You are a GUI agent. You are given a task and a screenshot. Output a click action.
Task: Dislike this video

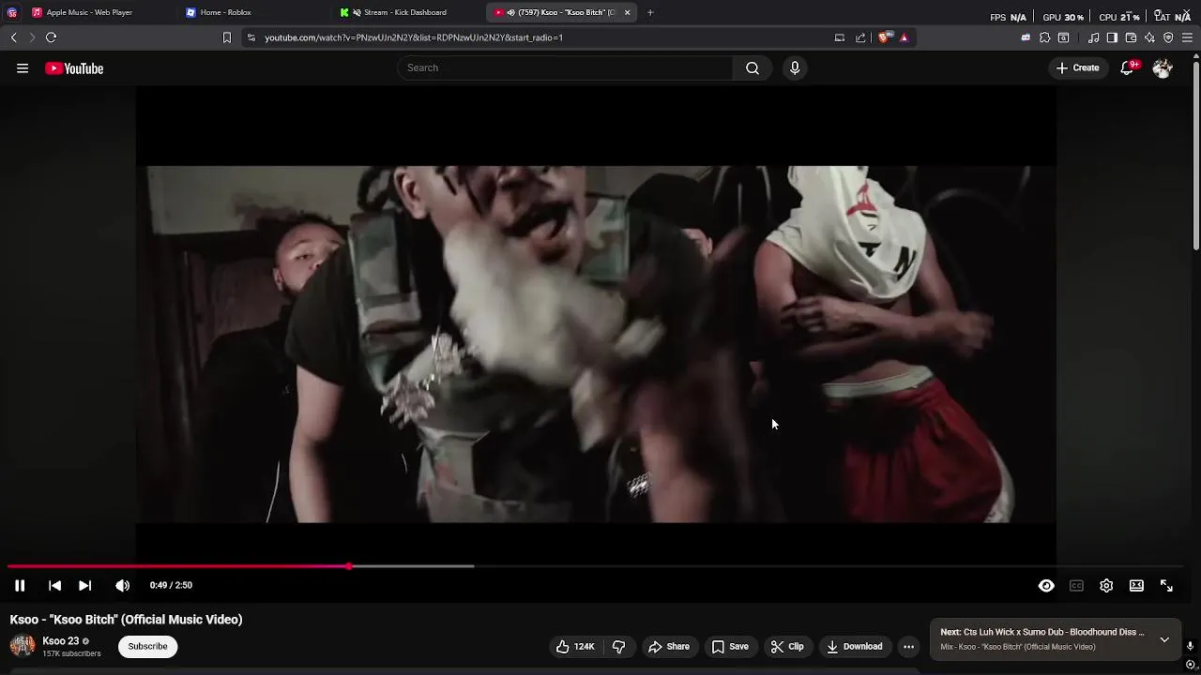[619, 646]
